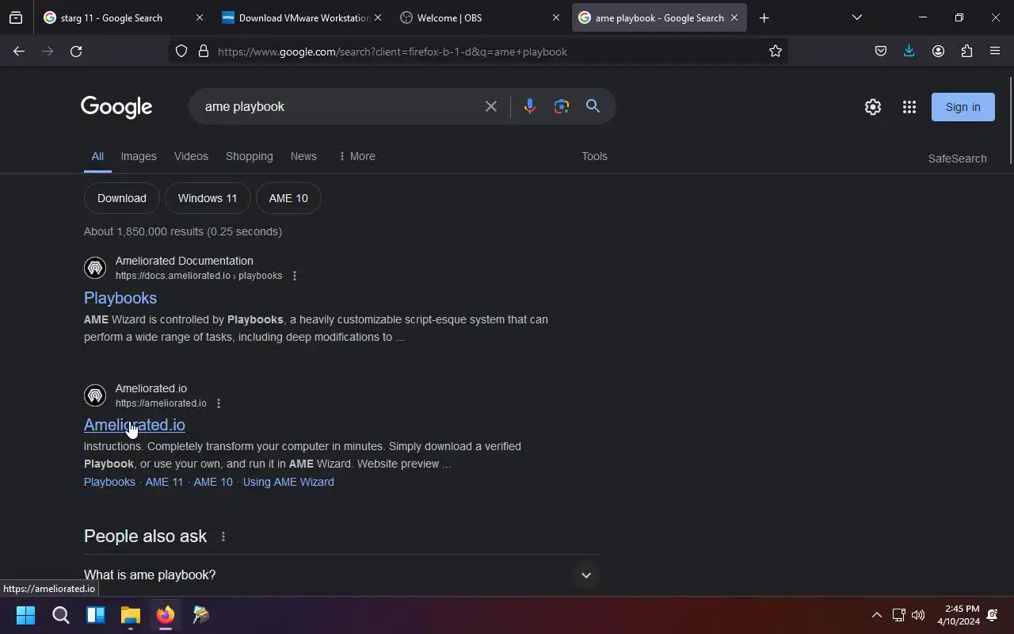Image resolution: width=1014 pixels, height=634 pixels.
Task: Open options dots next to People also ask
Action: [223, 537]
